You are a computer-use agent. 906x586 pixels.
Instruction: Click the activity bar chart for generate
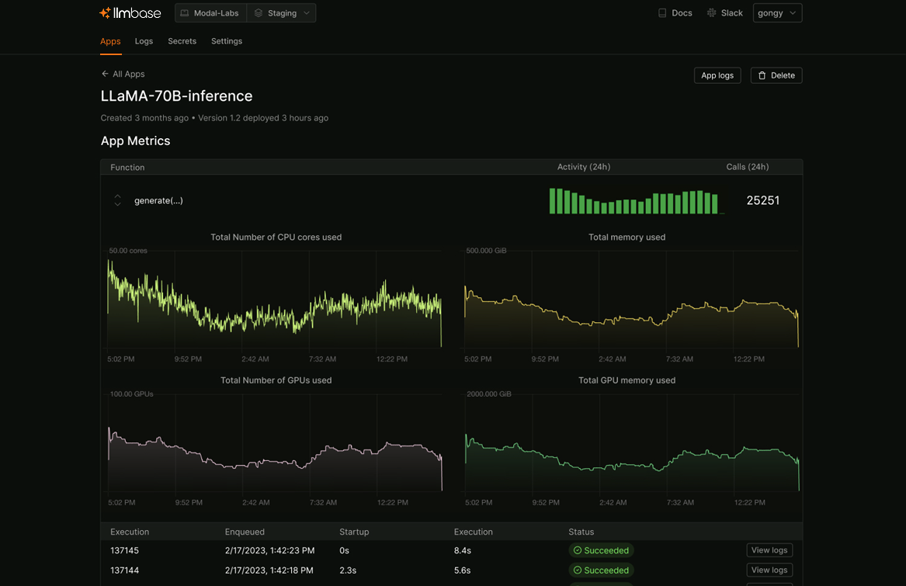[634, 200]
